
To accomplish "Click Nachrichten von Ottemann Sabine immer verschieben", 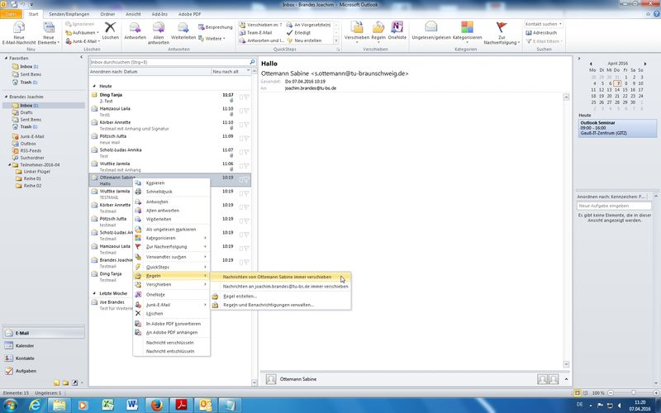I will (x=277, y=277).
